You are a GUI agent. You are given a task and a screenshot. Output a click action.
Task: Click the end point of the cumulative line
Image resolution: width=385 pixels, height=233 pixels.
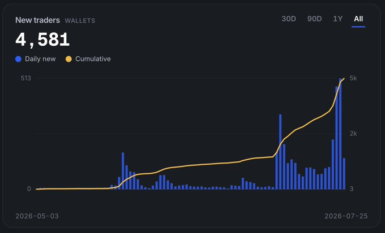point(344,78)
